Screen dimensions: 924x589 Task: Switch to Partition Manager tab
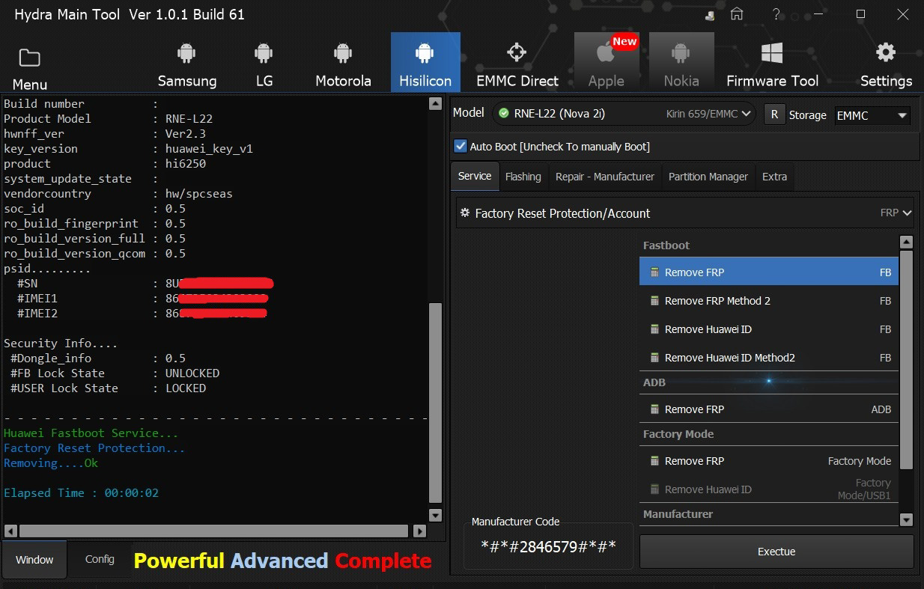tap(708, 177)
